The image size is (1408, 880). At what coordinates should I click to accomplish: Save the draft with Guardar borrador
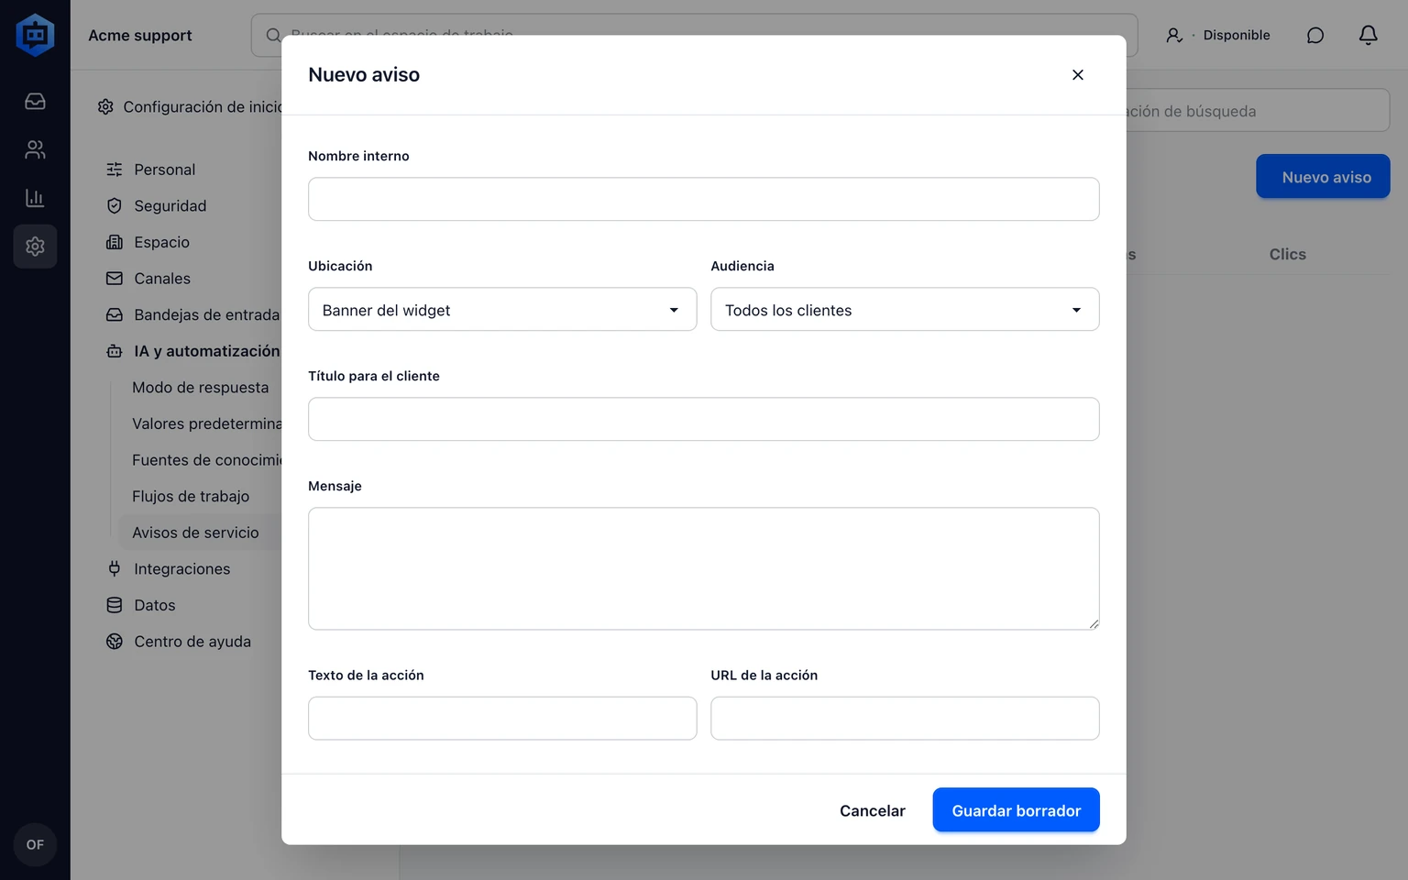click(1017, 810)
